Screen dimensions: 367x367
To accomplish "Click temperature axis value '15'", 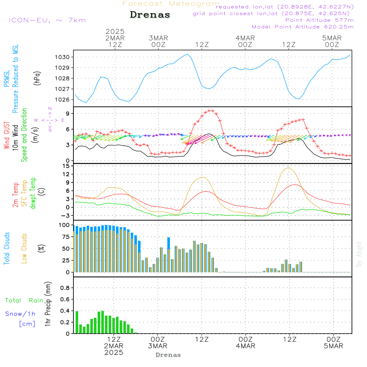I will click(x=66, y=166).
